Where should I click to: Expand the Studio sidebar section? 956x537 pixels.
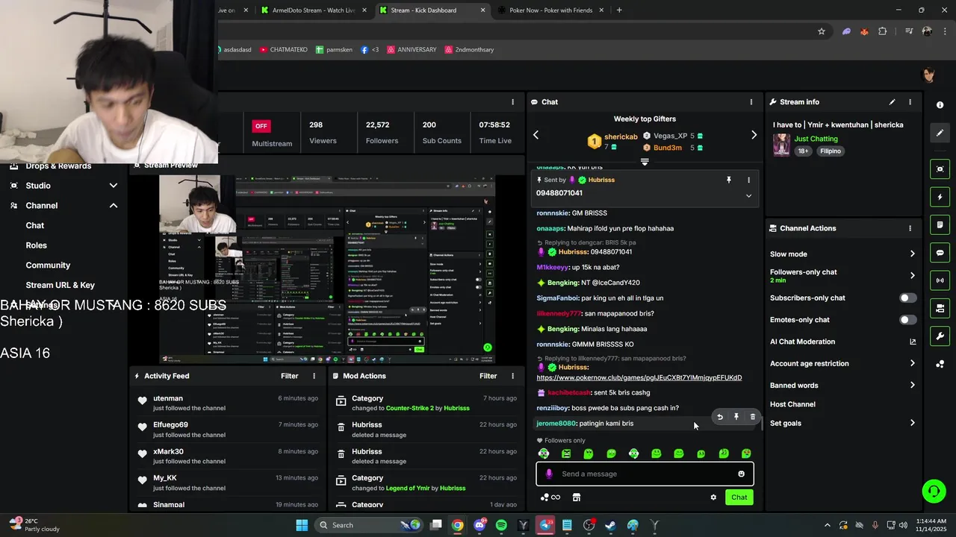click(x=114, y=186)
